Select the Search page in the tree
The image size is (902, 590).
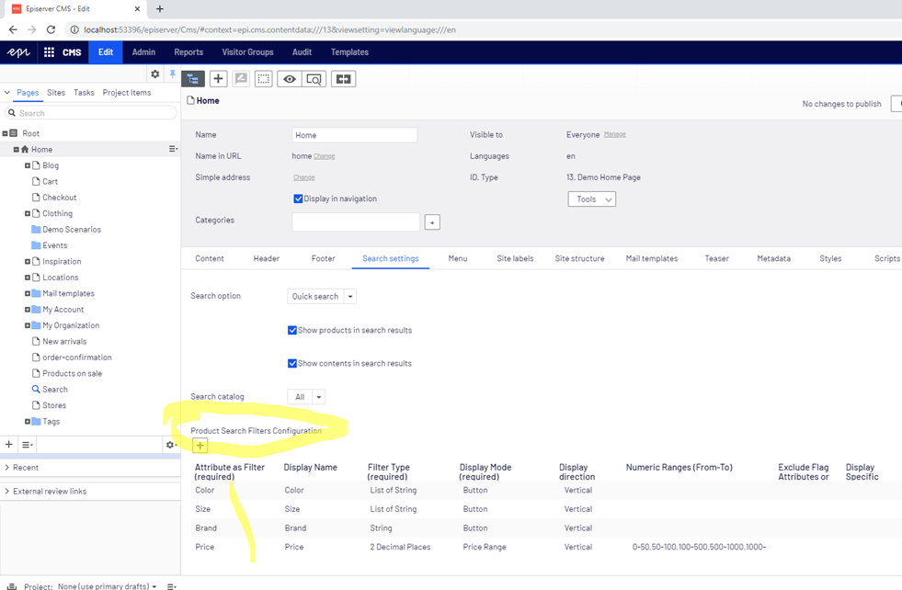point(54,390)
